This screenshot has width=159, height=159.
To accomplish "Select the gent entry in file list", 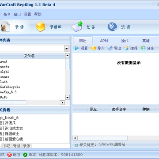I will [x=4, y=61].
